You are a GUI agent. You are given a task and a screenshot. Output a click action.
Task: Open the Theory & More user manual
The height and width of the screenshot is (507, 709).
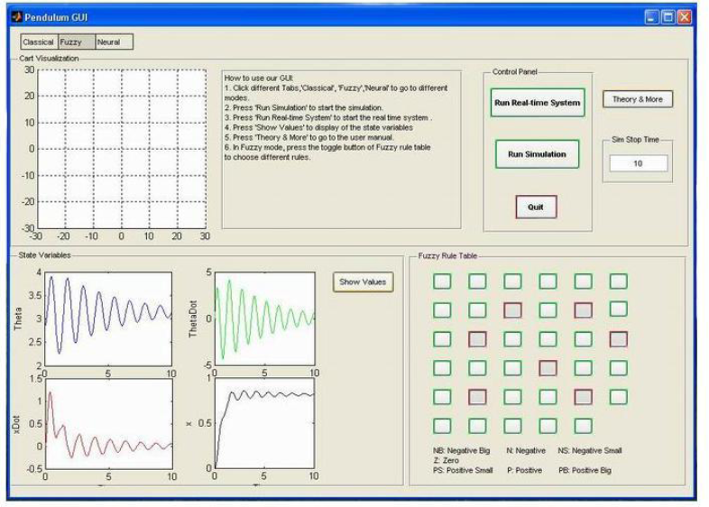[x=637, y=99]
